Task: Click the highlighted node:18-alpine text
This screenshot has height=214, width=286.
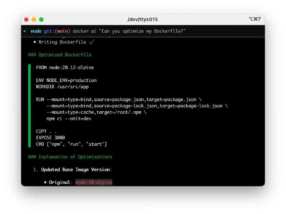Action: (x=94, y=182)
